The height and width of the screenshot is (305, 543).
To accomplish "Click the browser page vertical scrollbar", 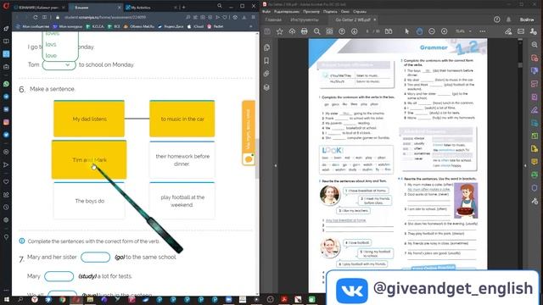I will pyautogui.click(x=257, y=158).
